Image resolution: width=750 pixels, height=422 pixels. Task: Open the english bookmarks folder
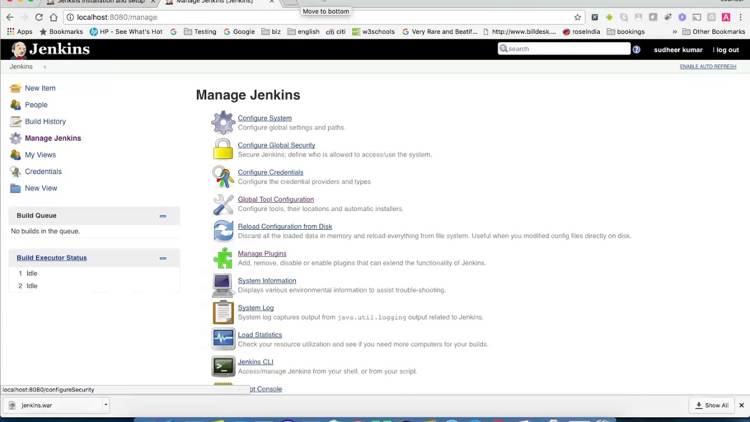[303, 32]
